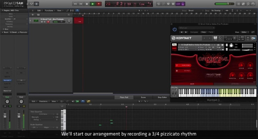This screenshot has width=258, height=139.
Task: Toggle record enable R on the track
Action: [48, 22]
